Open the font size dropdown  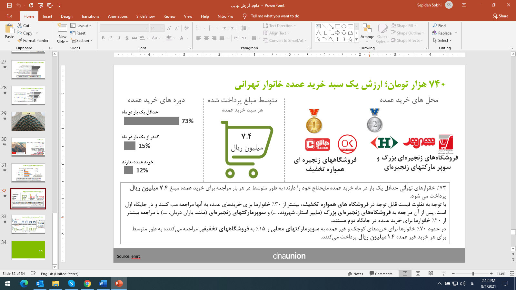click(x=162, y=28)
